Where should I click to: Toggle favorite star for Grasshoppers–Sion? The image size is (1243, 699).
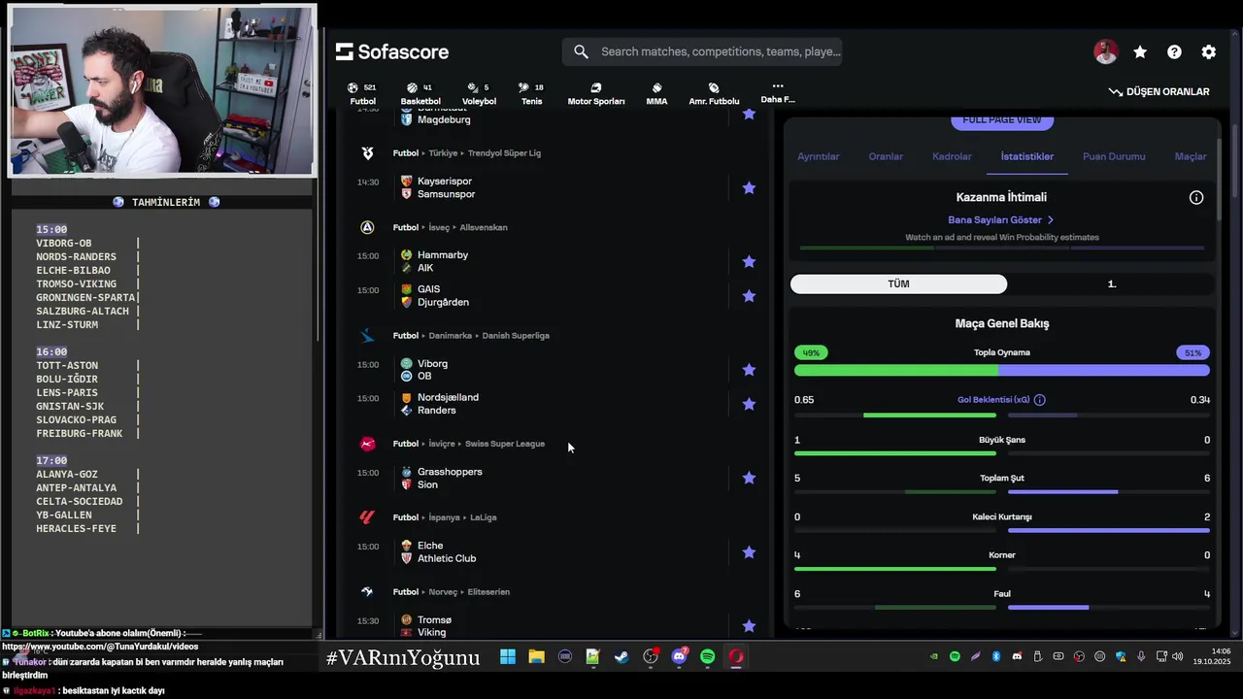point(749,478)
